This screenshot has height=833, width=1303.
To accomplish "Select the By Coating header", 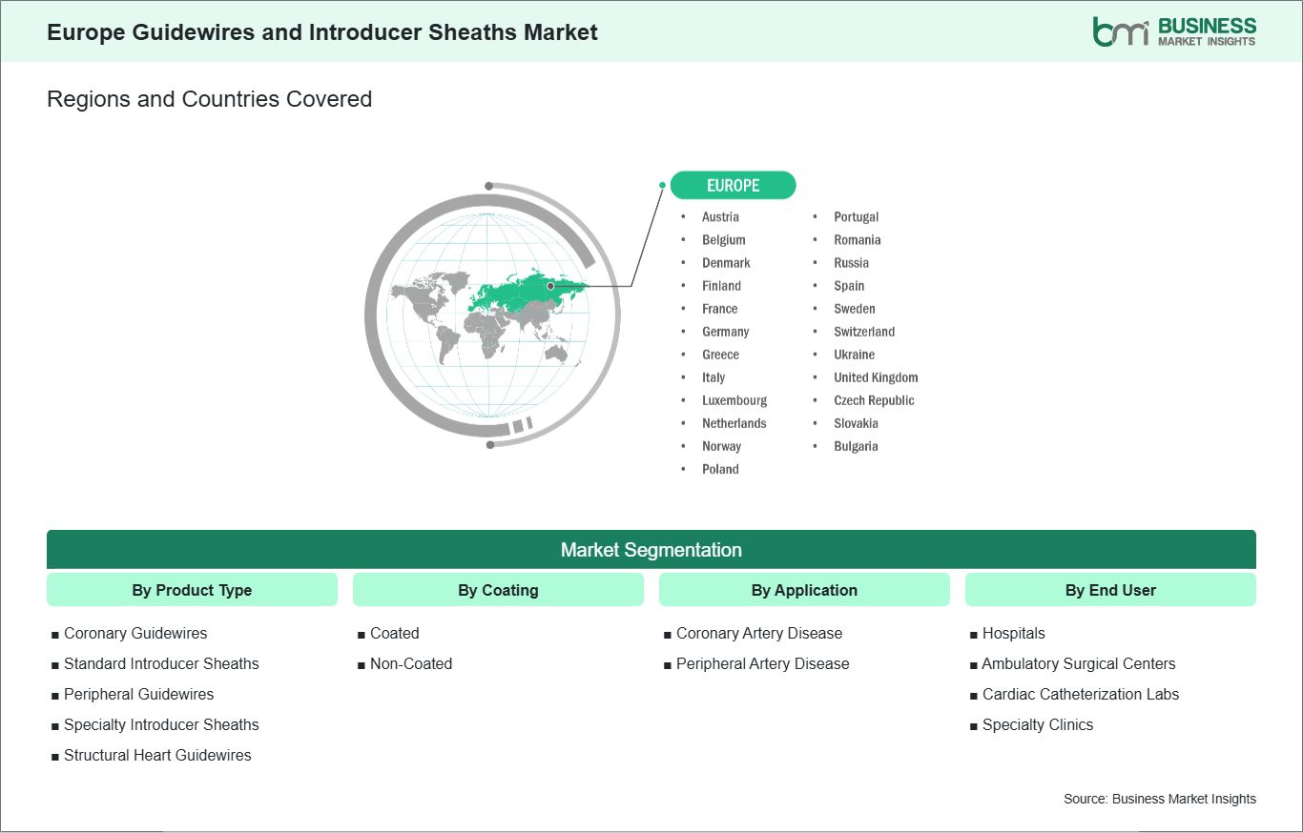I will [498, 590].
